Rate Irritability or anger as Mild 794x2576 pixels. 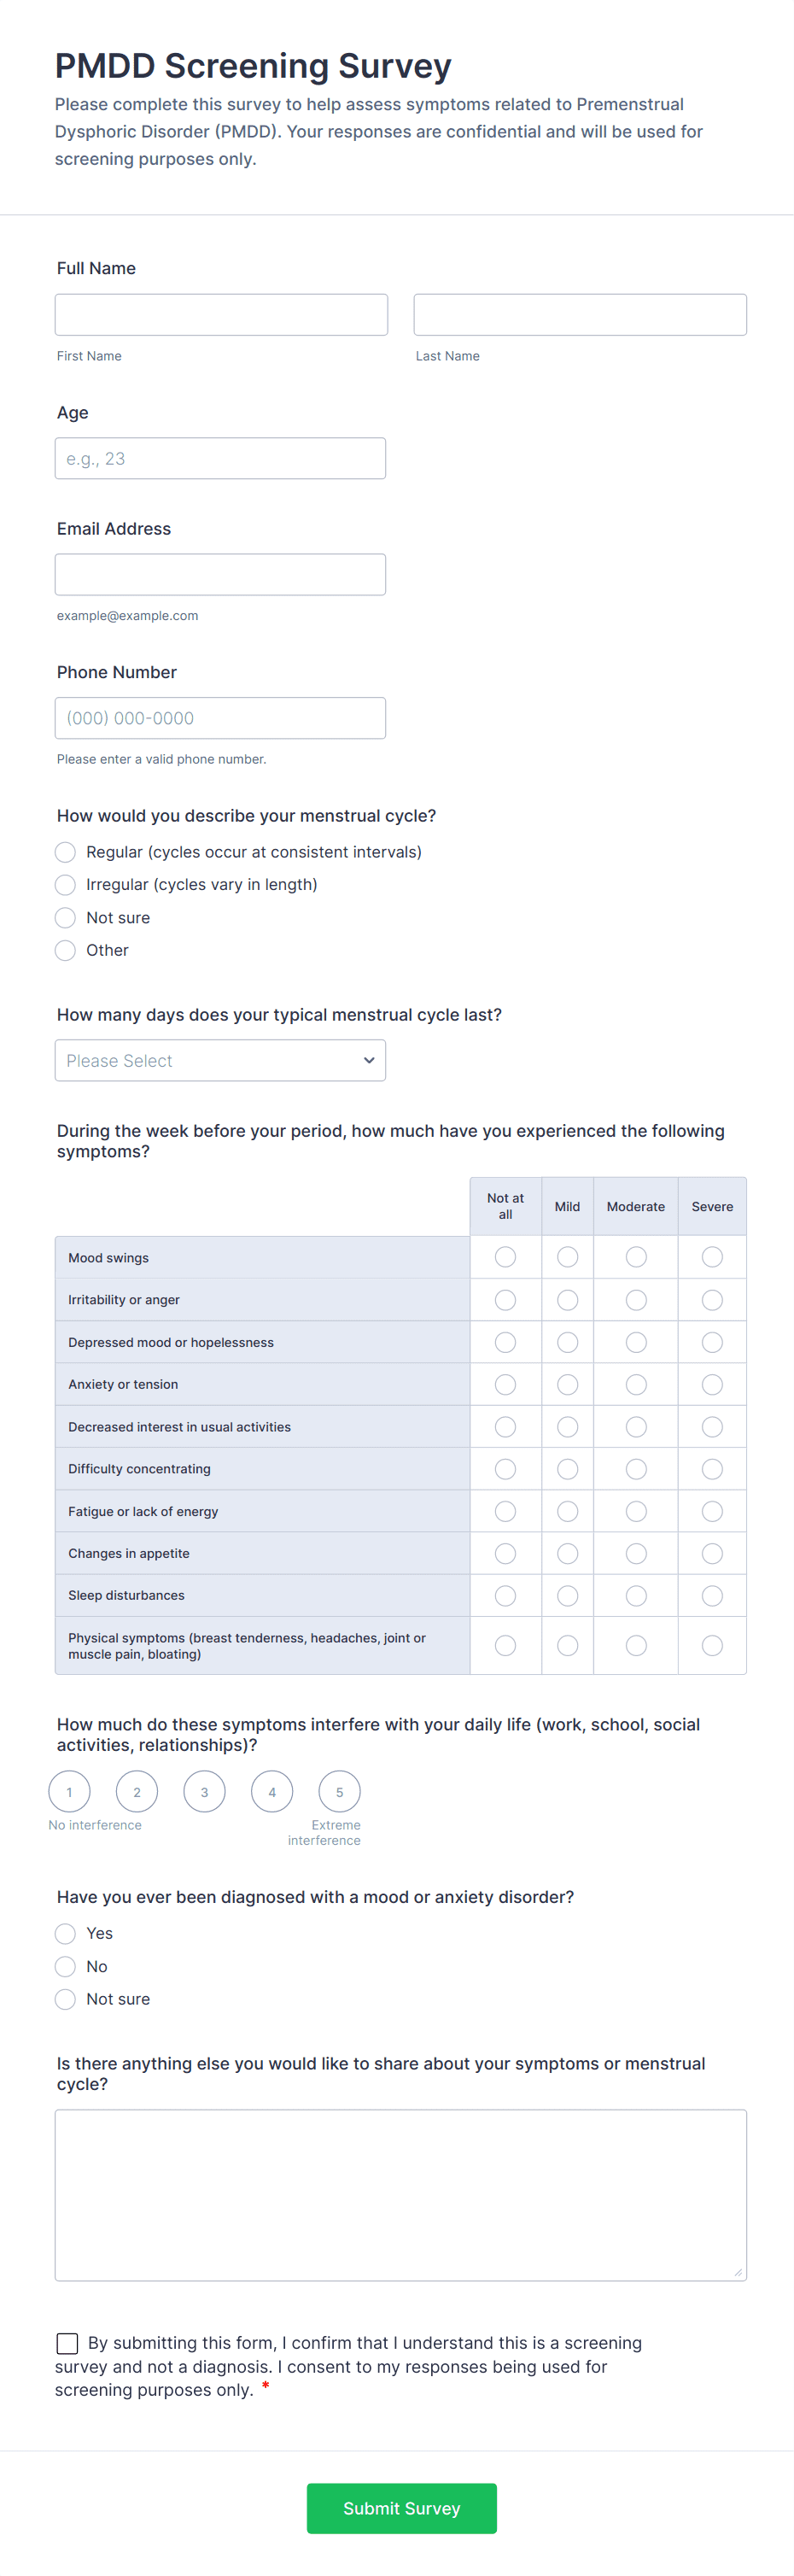pyautogui.click(x=567, y=1300)
